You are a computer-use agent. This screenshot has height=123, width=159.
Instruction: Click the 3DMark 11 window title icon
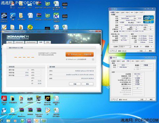click(3, 31)
